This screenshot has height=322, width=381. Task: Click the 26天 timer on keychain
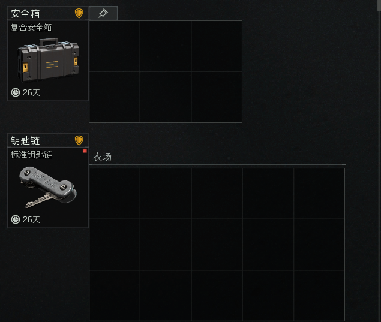point(31,219)
